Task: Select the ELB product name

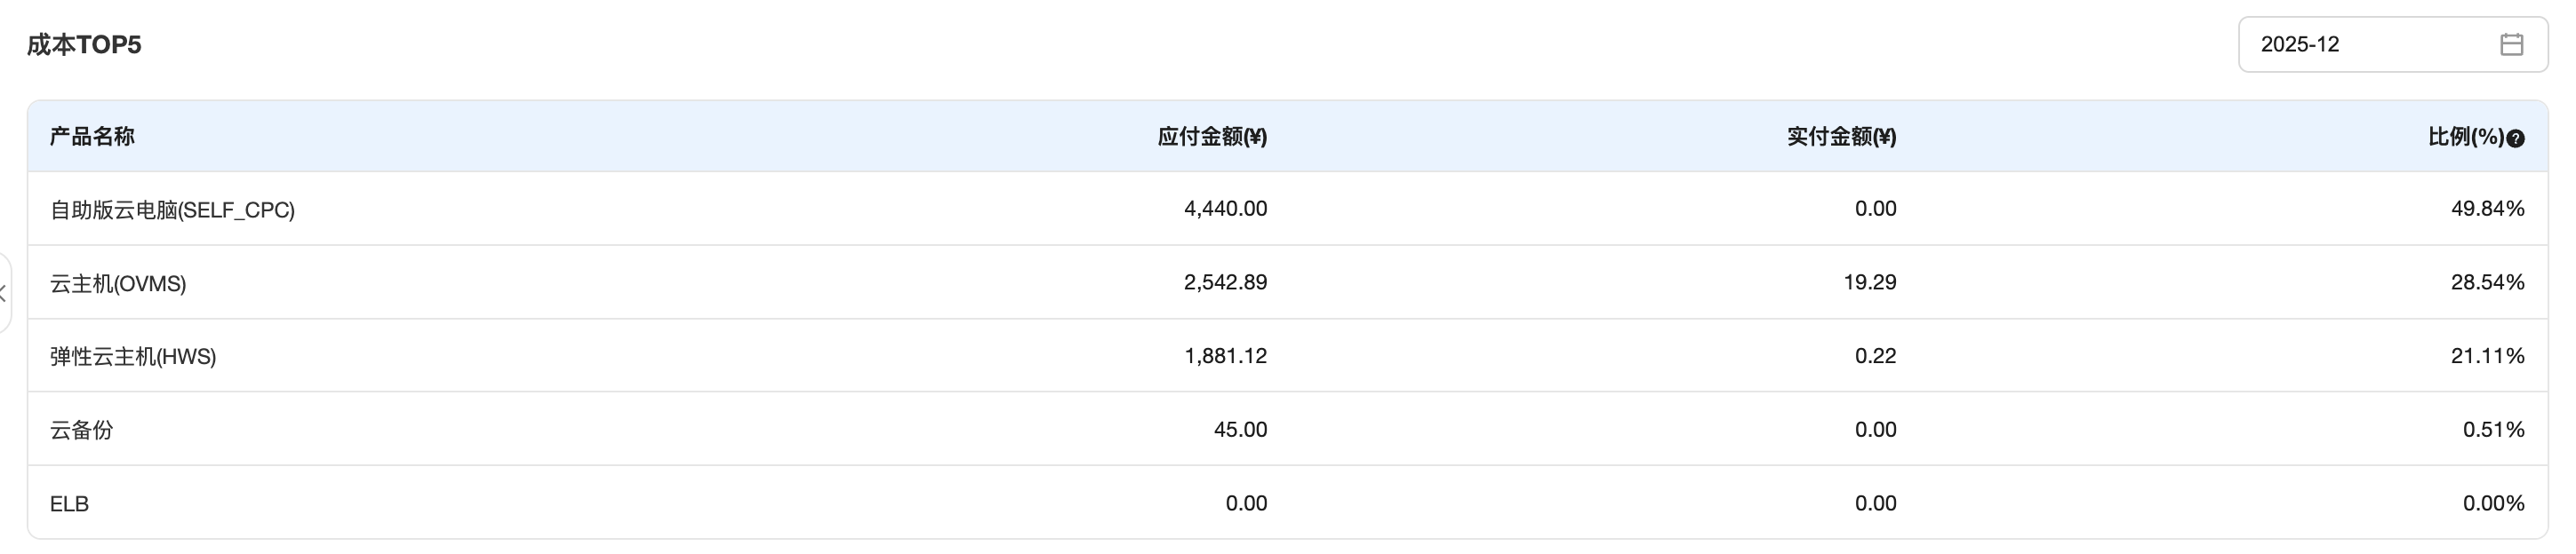Action: coord(69,504)
